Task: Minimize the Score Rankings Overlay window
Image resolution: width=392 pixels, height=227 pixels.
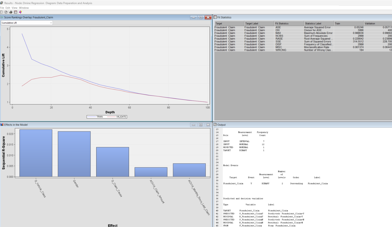Action: [194, 17]
